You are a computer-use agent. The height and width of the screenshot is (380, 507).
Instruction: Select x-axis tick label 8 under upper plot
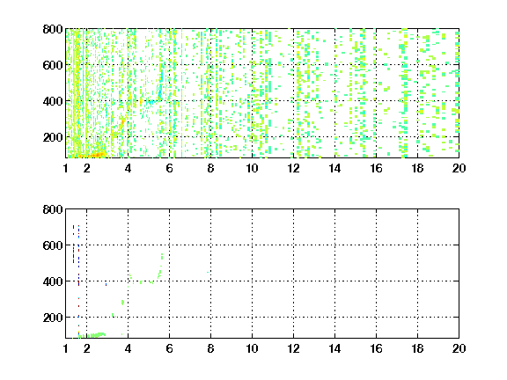(211, 168)
